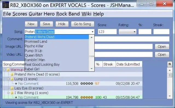Open the Guitar Hero menu
175x108 pixels.
[x=42, y=14]
